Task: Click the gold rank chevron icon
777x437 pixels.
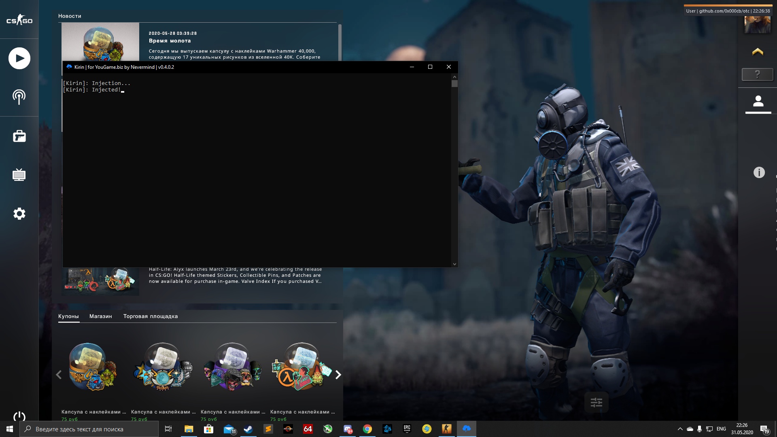Action: 758,52
